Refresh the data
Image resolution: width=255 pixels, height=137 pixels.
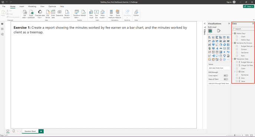click(83, 13)
